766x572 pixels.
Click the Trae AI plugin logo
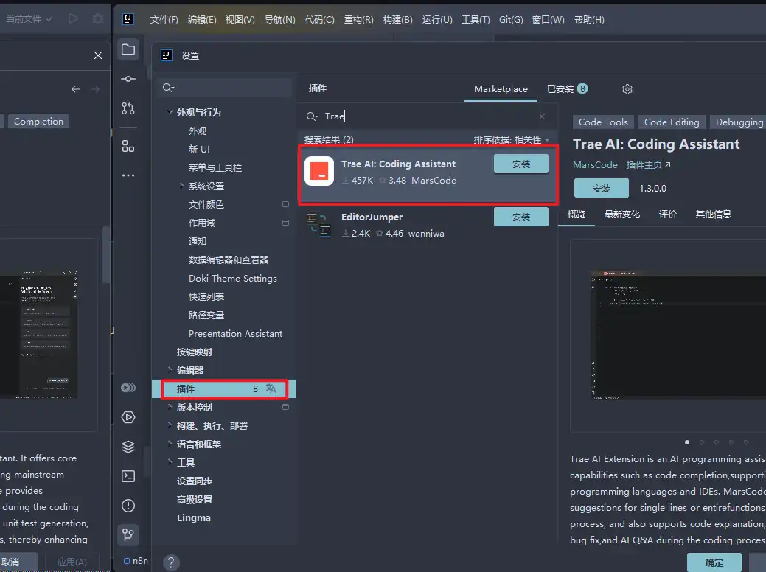click(319, 171)
